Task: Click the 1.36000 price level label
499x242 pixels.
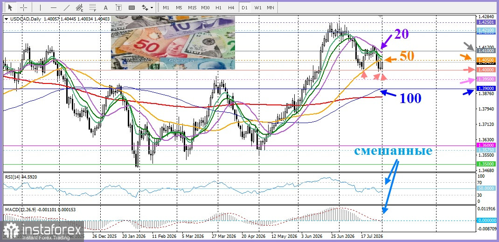Action: 486,145
